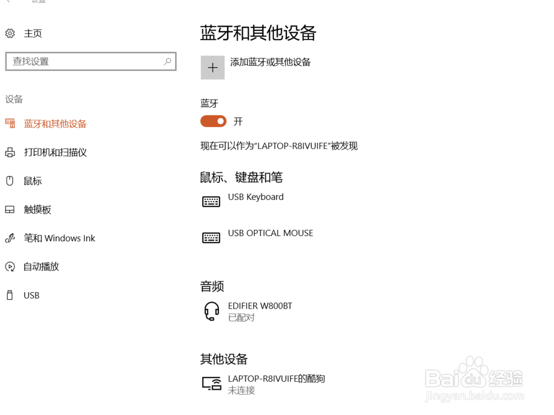Select the printer icon for 打印机和扫描仪

click(10, 152)
